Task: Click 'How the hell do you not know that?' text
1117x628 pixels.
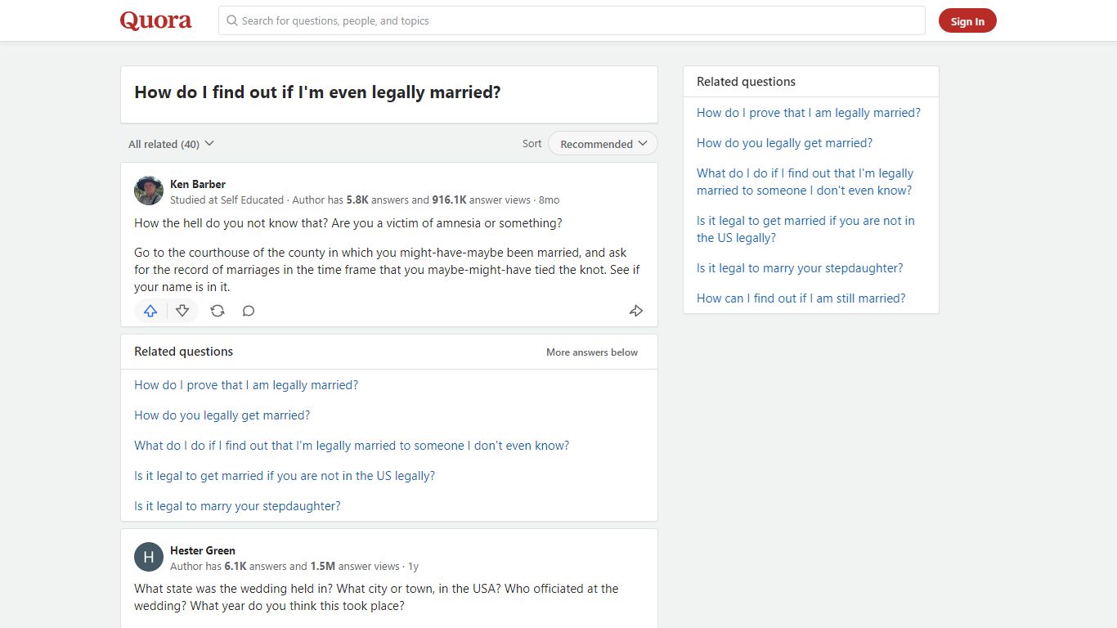Action: (231, 223)
